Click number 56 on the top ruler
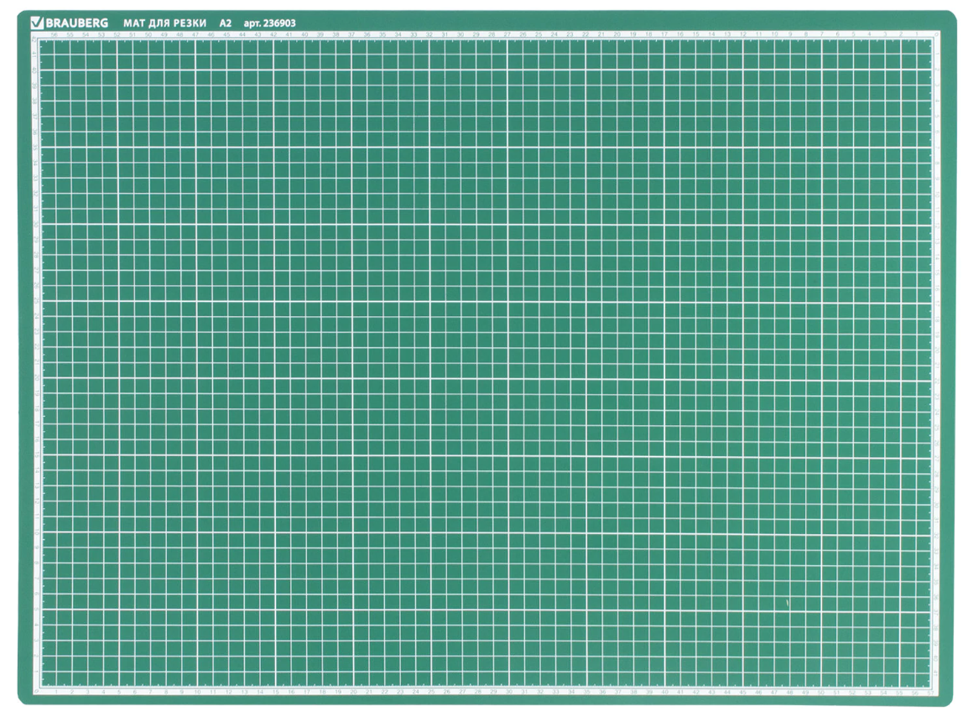The width and height of the screenshot is (973, 722). [54, 35]
